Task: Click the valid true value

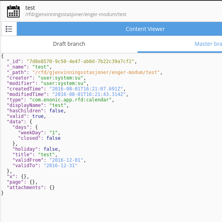Action: point(38,116)
